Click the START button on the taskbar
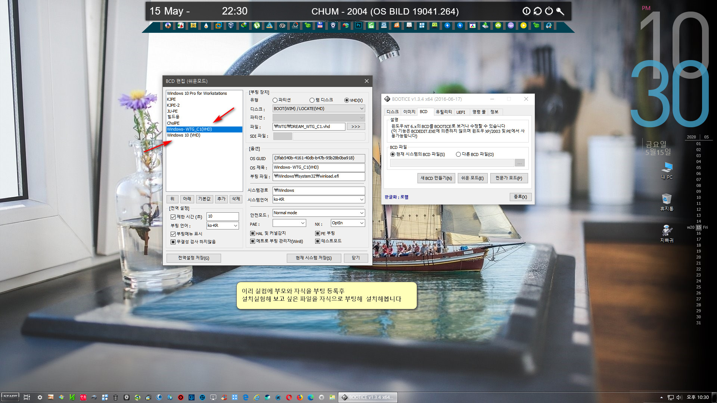717x403 pixels. point(10,397)
